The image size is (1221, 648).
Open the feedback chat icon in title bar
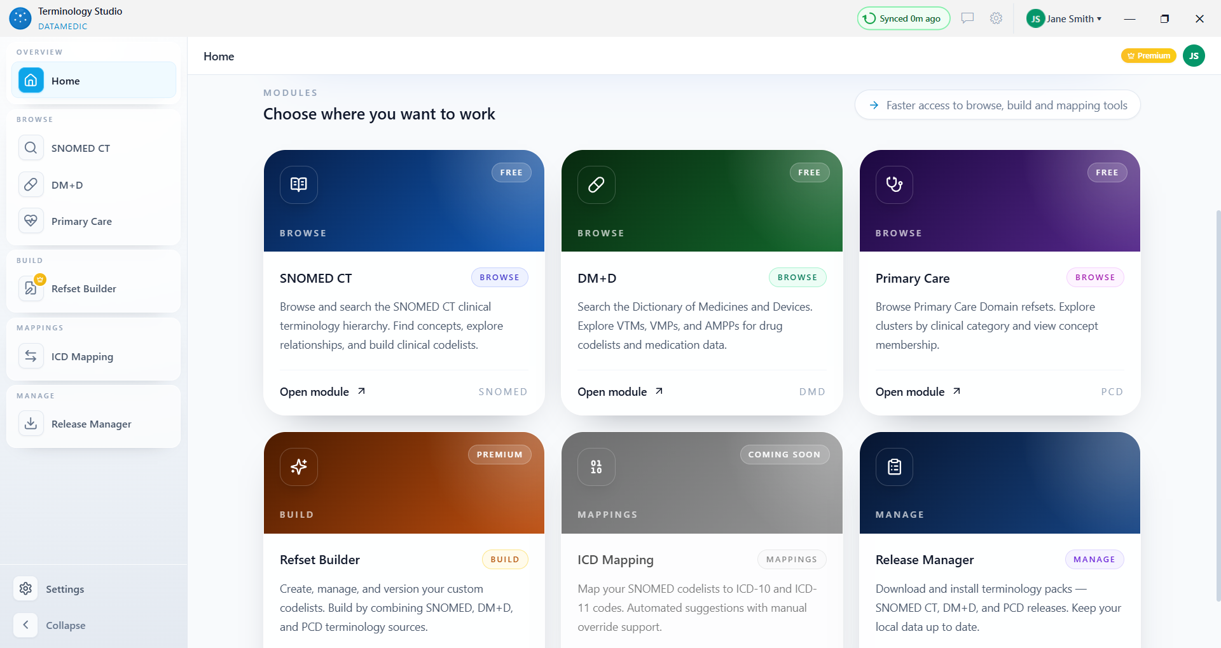pyautogui.click(x=967, y=18)
